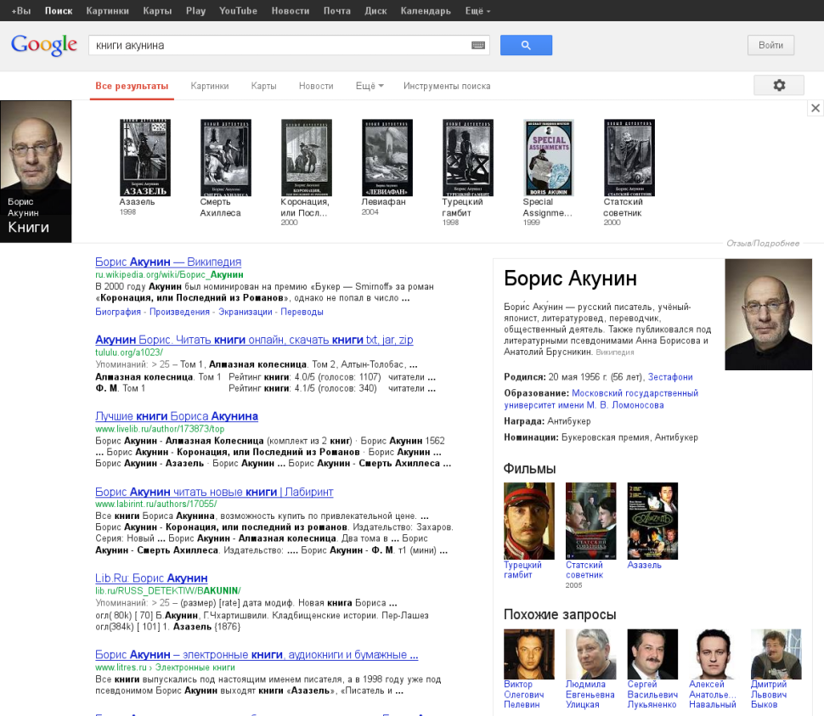Open the litres.ru электронные книги result
Viewport: 824px width, 716px height.
click(257, 655)
